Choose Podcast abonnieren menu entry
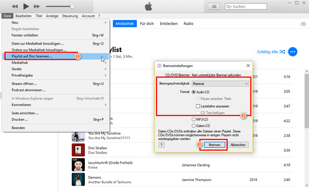The width and height of the screenshot is (309, 192). pos(56,90)
